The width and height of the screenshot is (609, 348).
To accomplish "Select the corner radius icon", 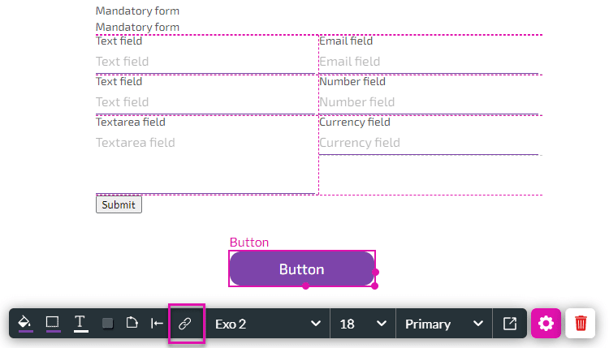I will pyautogui.click(x=132, y=323).
